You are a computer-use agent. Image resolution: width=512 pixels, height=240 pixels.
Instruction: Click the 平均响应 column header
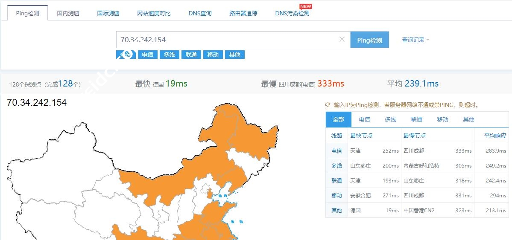(495, 136)
